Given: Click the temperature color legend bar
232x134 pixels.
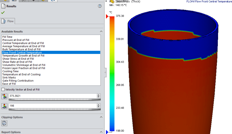Looking at the screenshot, I should tap(112, 74).
